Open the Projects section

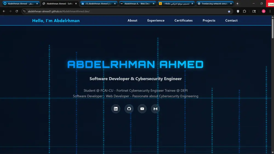[209, 21]
